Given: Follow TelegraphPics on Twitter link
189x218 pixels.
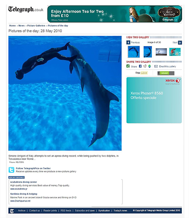Looking at the screenshot, I should coord(33,168).
